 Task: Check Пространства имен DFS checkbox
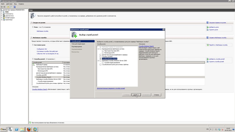click(103, 51)
